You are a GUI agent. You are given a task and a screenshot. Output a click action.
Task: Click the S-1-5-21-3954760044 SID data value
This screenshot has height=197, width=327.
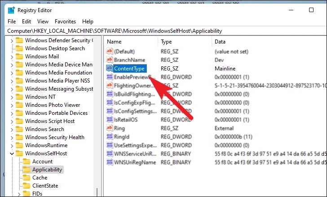point(270,86)
